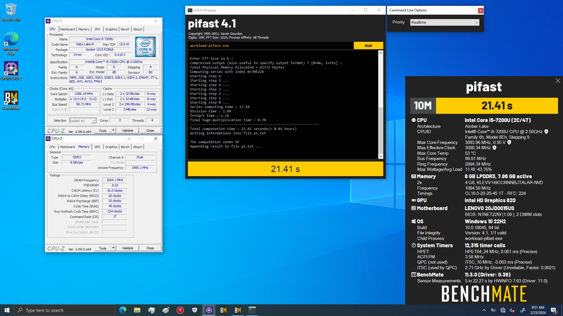Show hidden system tray icons
The image size is (563, 316).
point(484,310)
